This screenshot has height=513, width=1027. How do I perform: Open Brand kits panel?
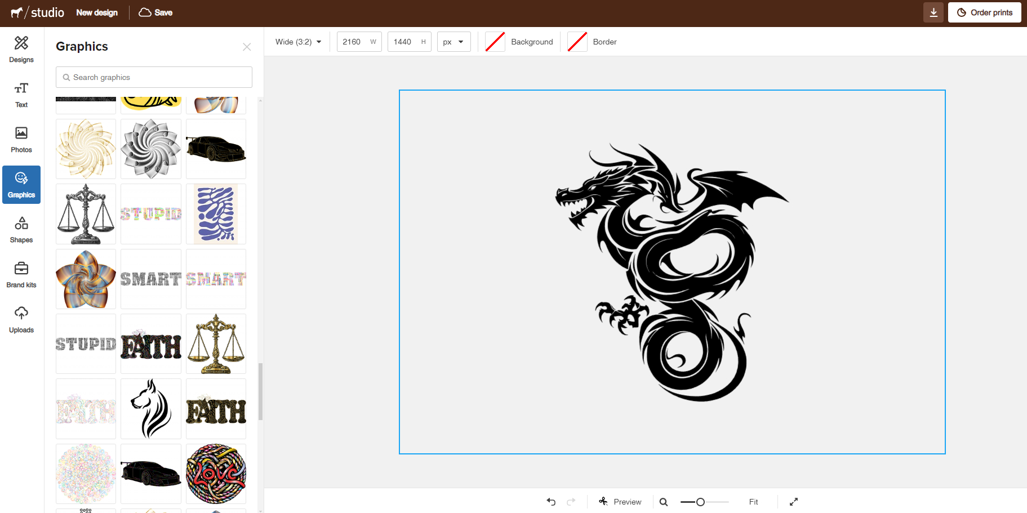[x=21, y=275]
